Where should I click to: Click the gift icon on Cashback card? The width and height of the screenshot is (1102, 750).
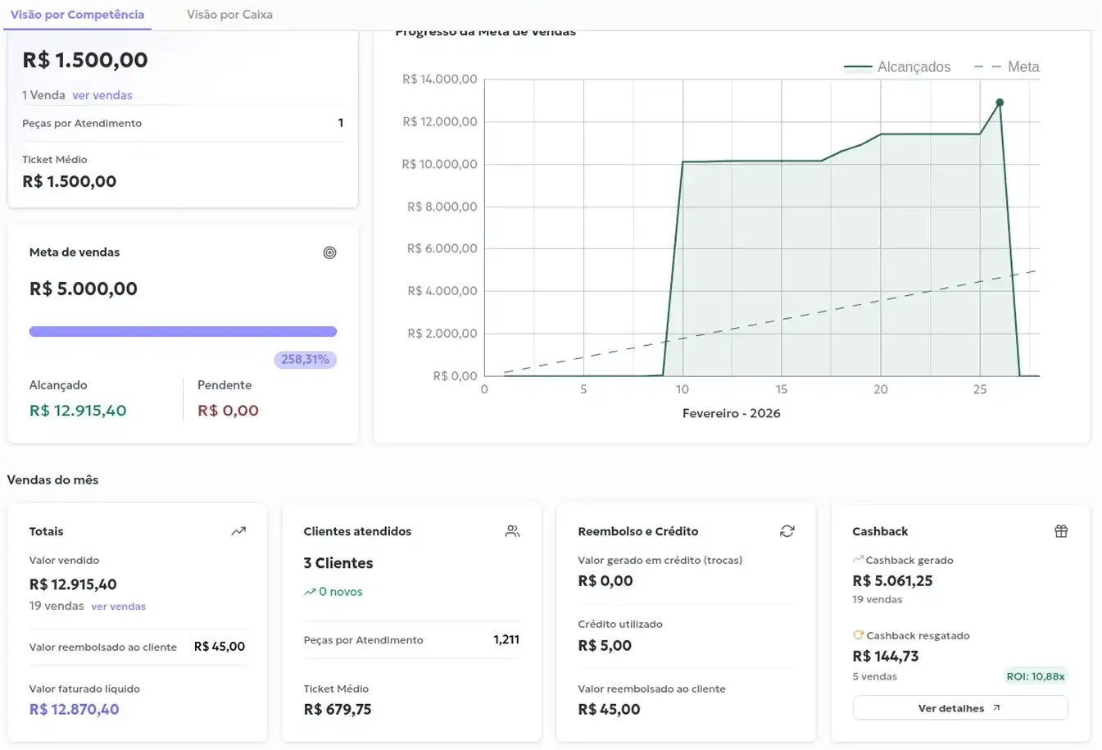(x=1061, y=530)
